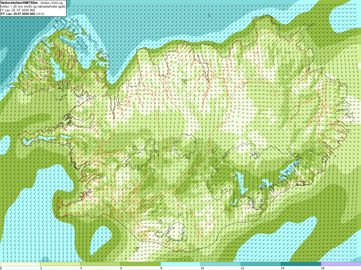
Task: Click the legend tick label '2'
Action: click(x=41, y=268)
